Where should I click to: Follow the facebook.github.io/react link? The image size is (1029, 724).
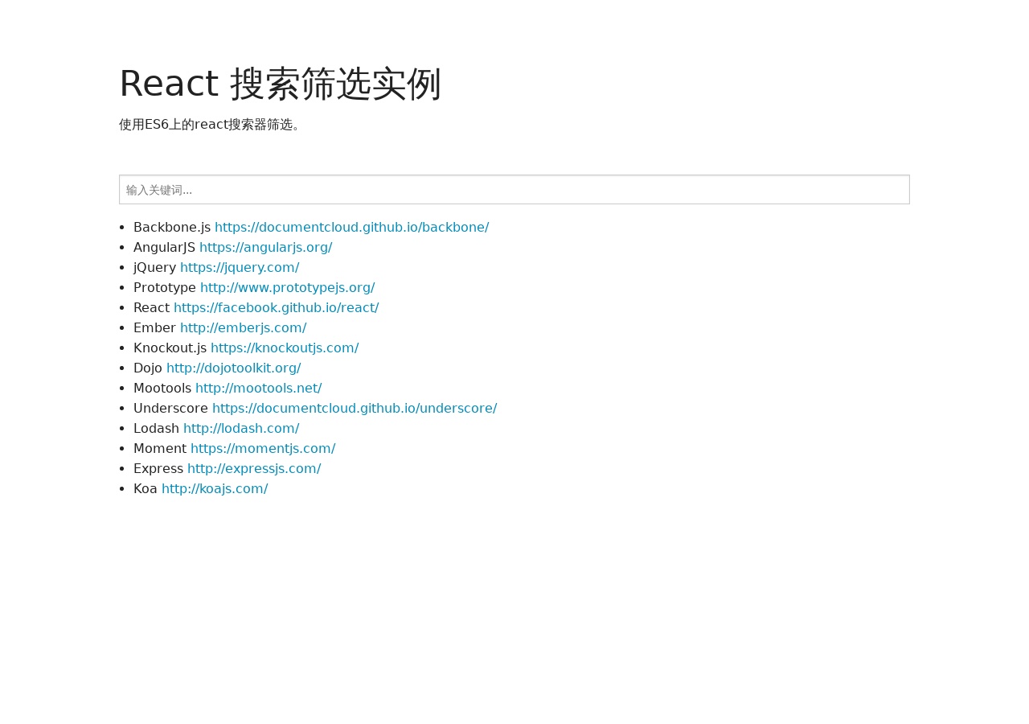276,307
